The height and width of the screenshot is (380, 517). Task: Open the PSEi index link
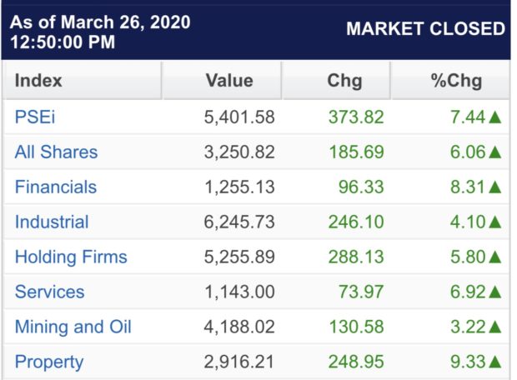tap(35, 117)
